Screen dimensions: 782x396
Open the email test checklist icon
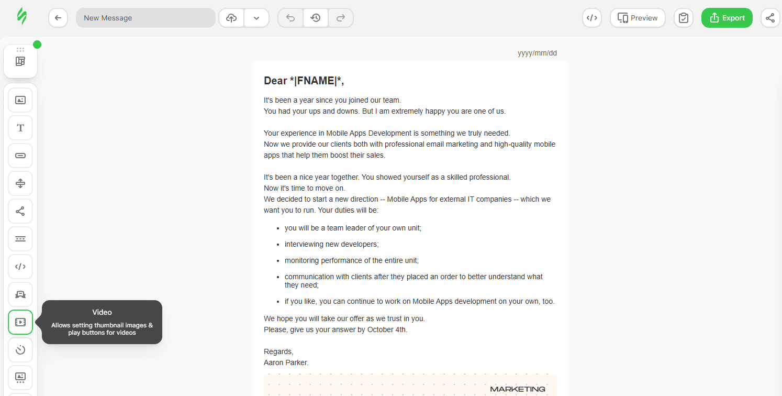coord(683,18)
